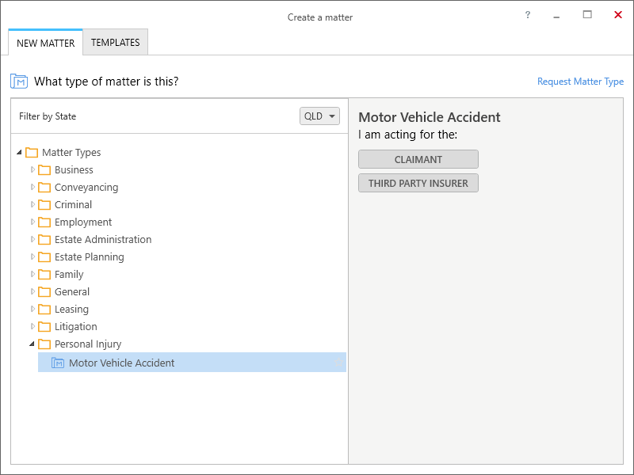Click the Business folder icon
The width and height of the screenshot is (634, 475).
(44, 170)
